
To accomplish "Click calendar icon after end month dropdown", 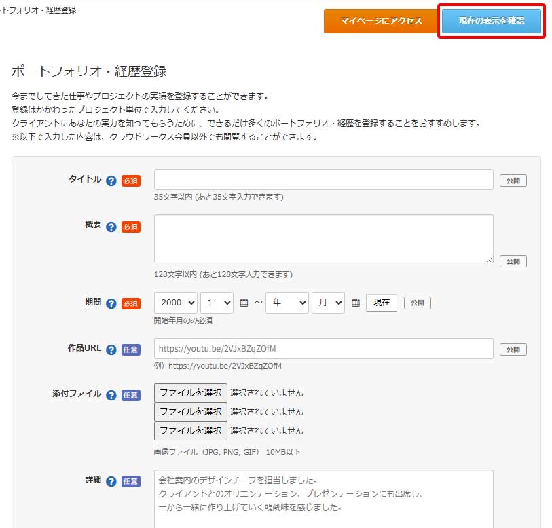I will coord(356,303).
